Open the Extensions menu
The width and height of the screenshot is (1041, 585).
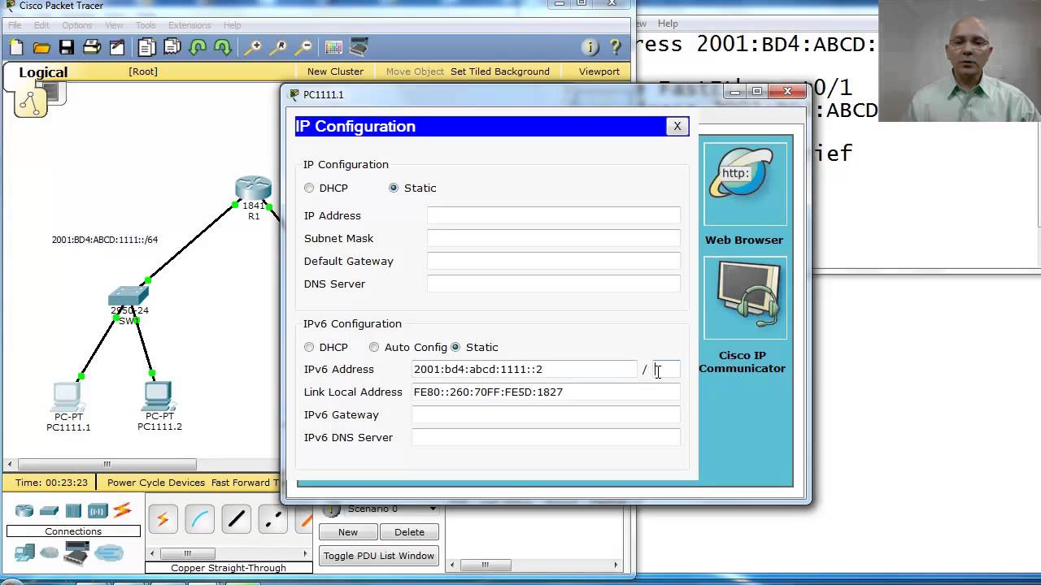tap(189, 25)
